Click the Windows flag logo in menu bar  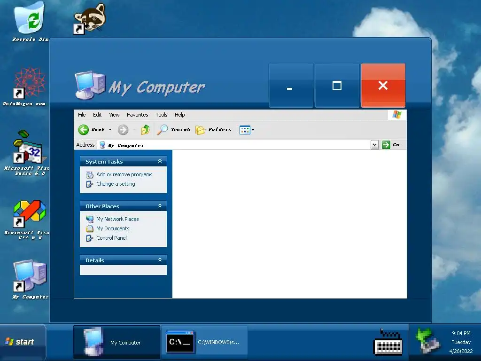pyautogui.click(x=396, y=115)
